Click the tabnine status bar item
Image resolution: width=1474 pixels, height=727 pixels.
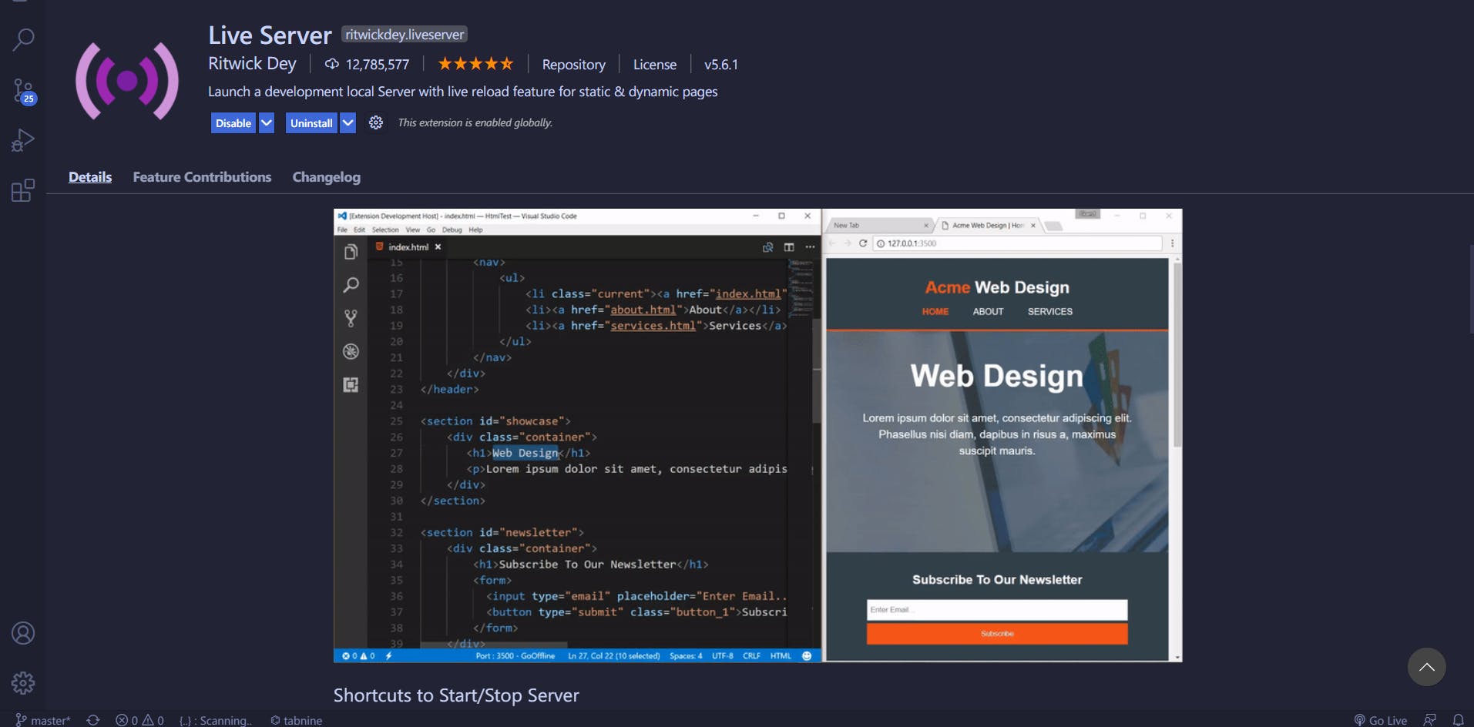[x=296, y=720]
